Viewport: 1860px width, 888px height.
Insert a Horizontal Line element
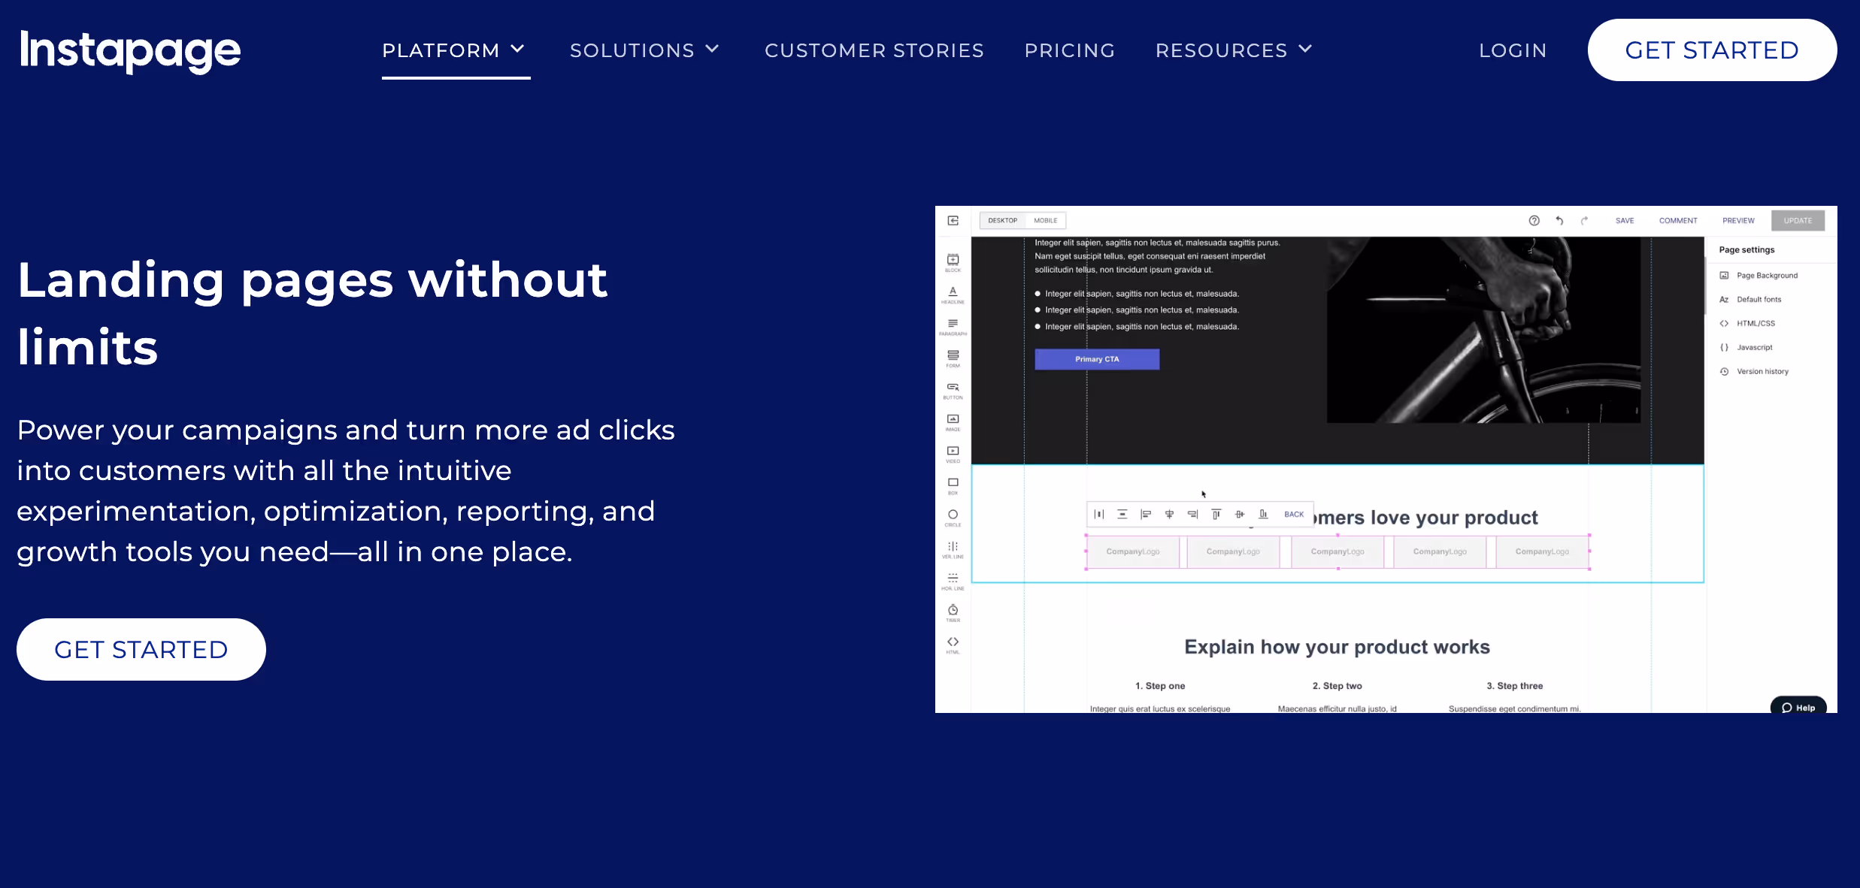953,580
